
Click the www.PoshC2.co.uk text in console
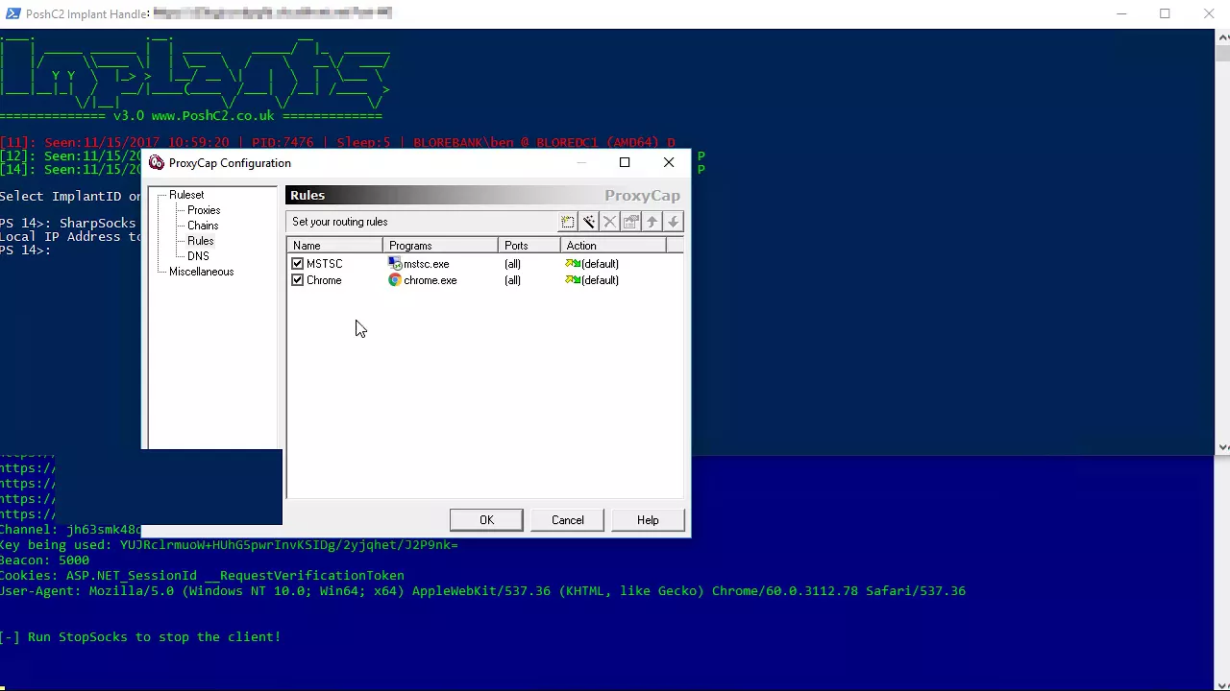[212, 116]
